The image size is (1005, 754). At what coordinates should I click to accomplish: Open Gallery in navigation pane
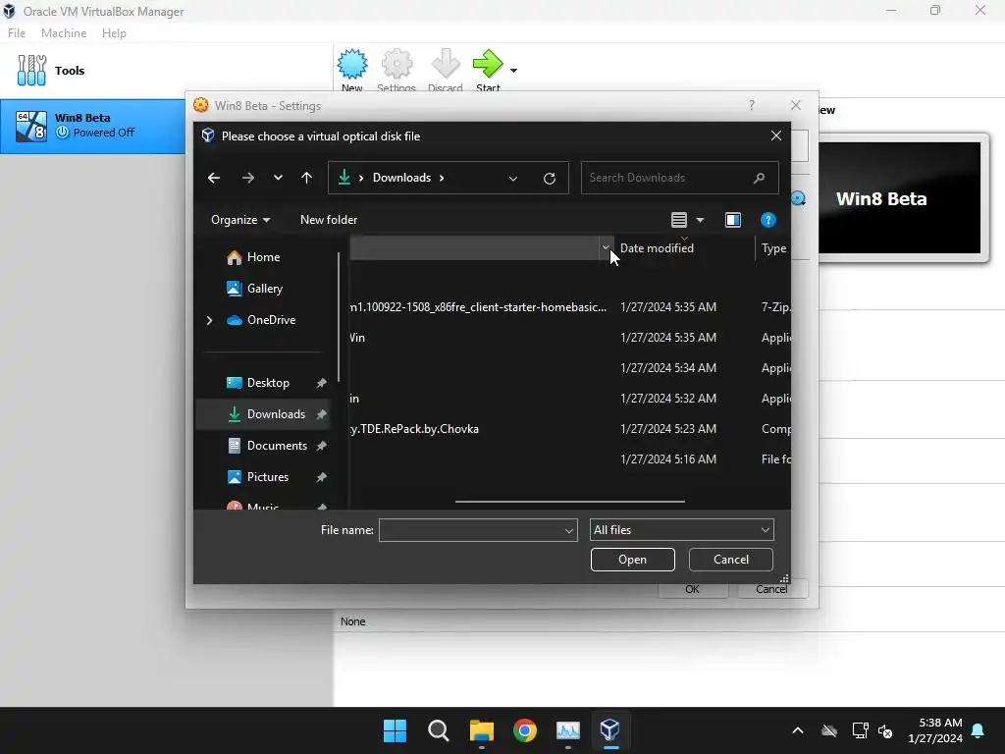(x=254, y=289)
